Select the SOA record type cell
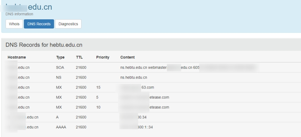Image resolution: width=301 pixels, height=137 pixels. (60, 67)
